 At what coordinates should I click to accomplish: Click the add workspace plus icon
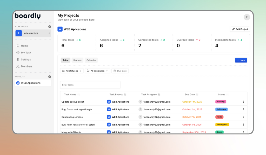[x=50, y=27]
